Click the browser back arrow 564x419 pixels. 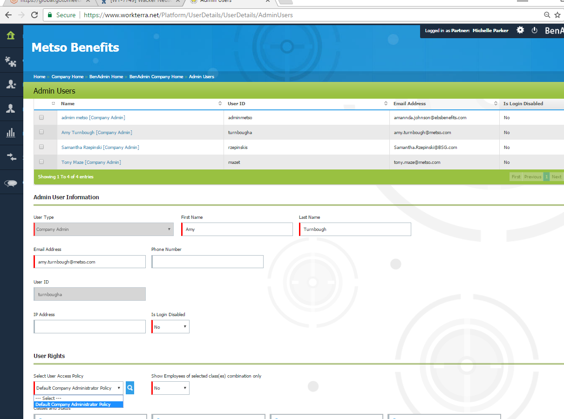tap(8, 15)
